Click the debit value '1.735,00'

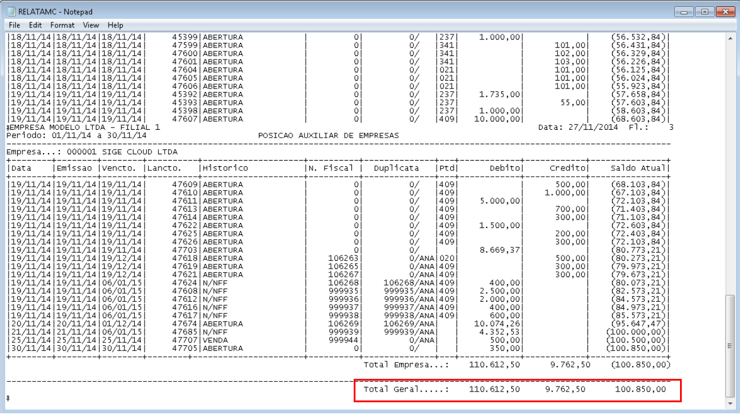[499, 94]
